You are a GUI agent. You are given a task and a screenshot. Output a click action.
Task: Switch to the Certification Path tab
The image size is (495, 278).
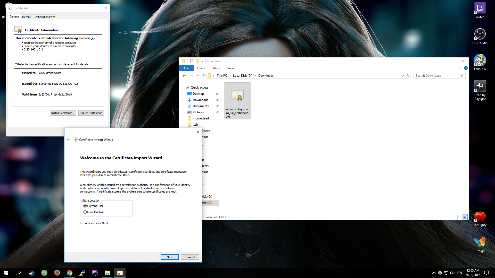coord(44,17)
